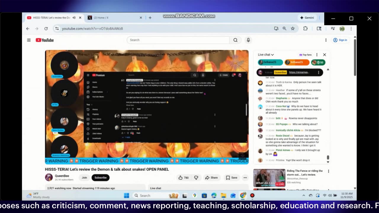Click the Top fans badge button
The image size is (379, 213).
[306, 55]
